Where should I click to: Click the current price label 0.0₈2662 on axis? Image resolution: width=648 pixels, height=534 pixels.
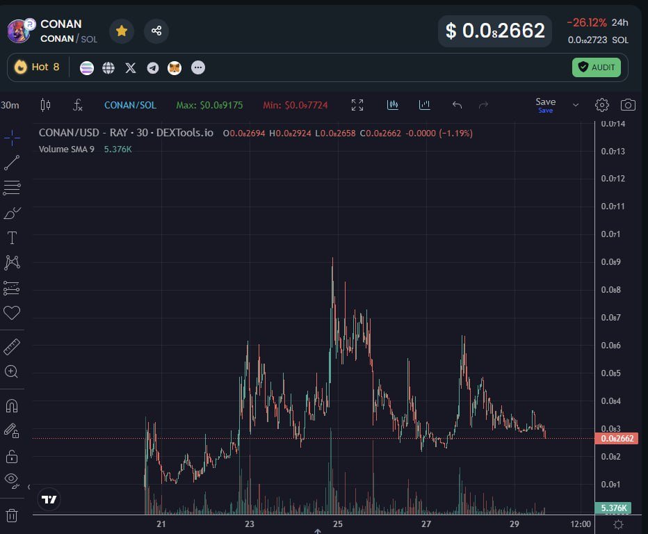coord(617,439)
